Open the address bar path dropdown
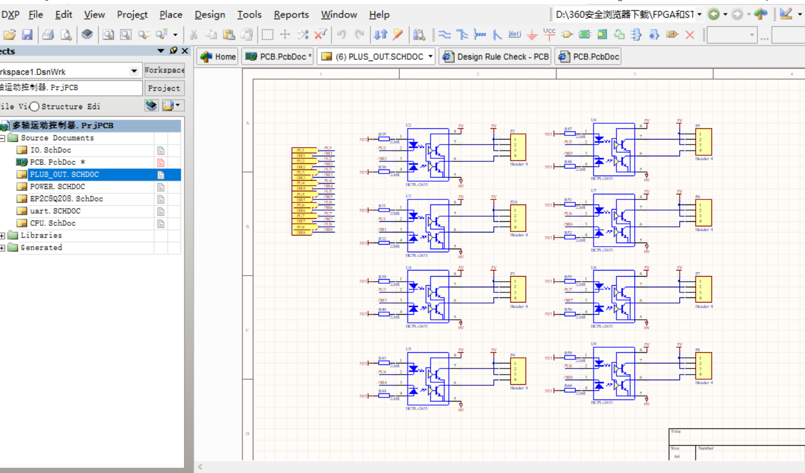 (699, 14)
